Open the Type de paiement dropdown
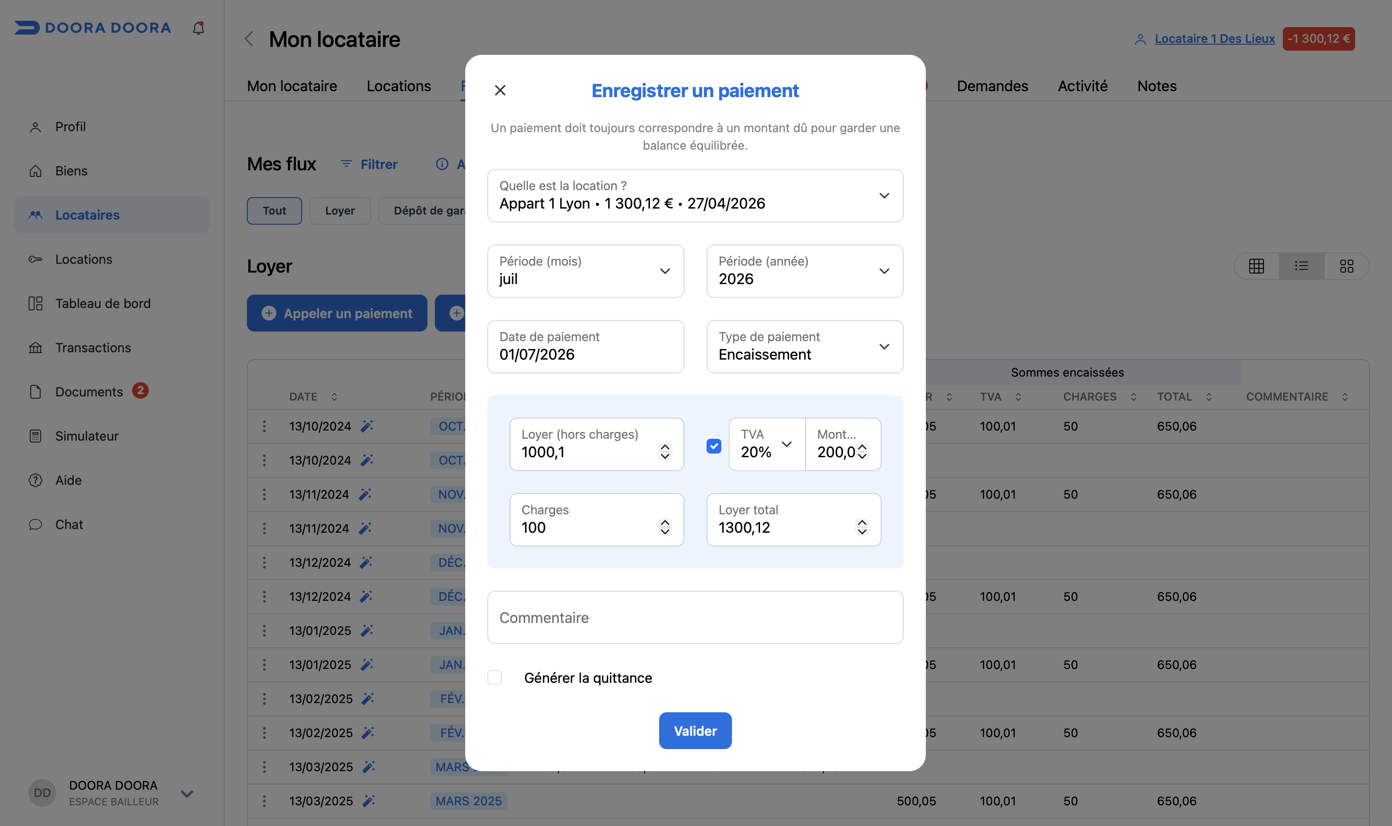Screen dimensions: 1392x826 click(x=805, y=346)
